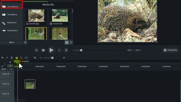Viewport: 181px width, 102px height.
Task: Click the Media Bin scrollbar
Action: pyautogui.click(x=73, y=11)
